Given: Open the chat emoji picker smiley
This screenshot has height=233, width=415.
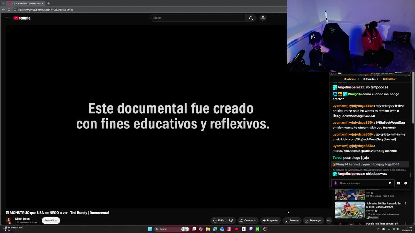Looking at the screenshot, I should tap(390, 183).
